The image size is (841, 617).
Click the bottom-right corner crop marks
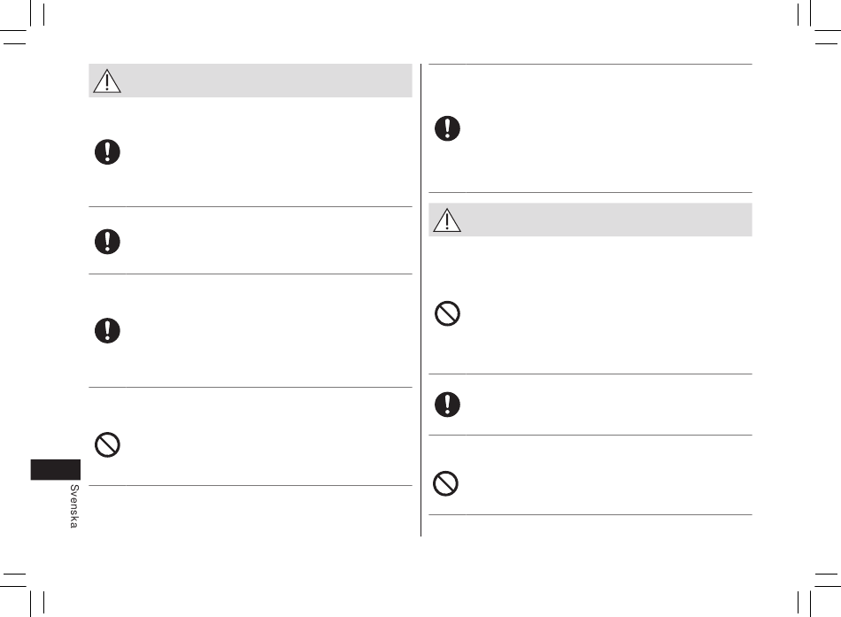[819, 595]
